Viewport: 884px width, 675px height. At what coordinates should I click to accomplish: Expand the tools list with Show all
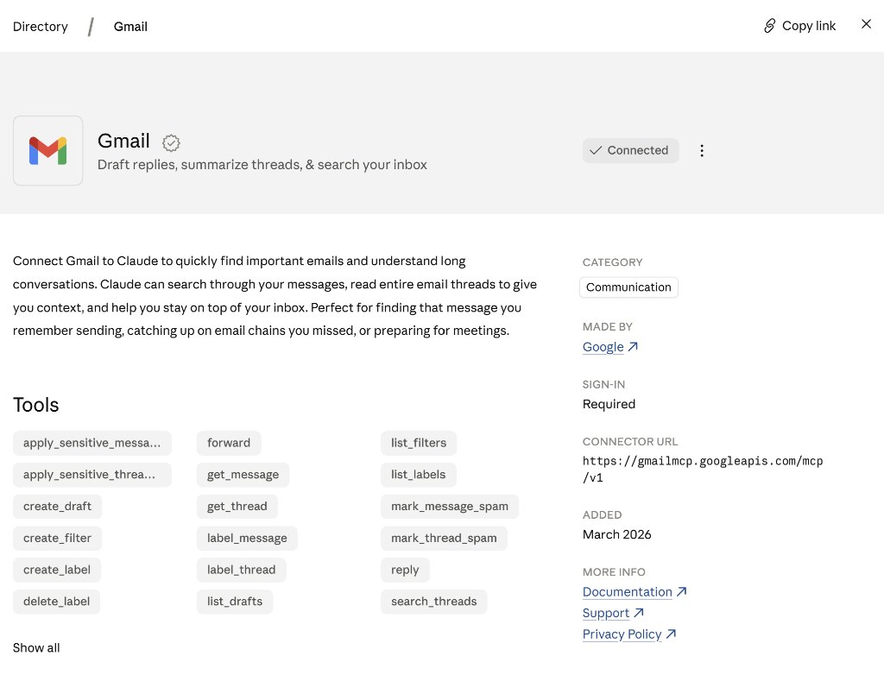(x=36, y=648)
